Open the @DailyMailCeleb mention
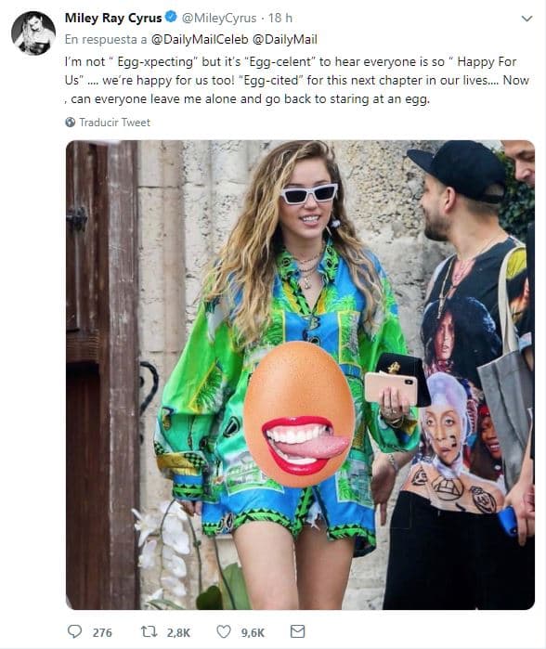This screenshot has height=649, width=546. 200,39
